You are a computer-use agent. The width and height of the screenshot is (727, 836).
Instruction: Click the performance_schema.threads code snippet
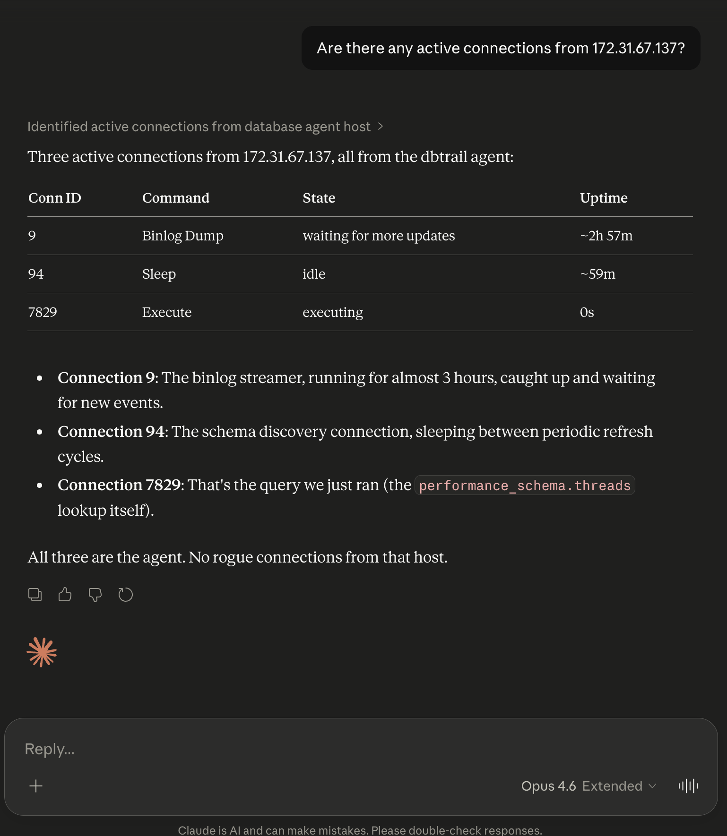click(524, 486)
